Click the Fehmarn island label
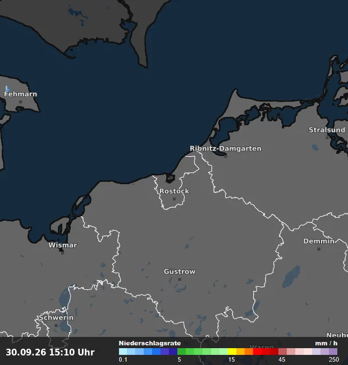 coord(20,94)
